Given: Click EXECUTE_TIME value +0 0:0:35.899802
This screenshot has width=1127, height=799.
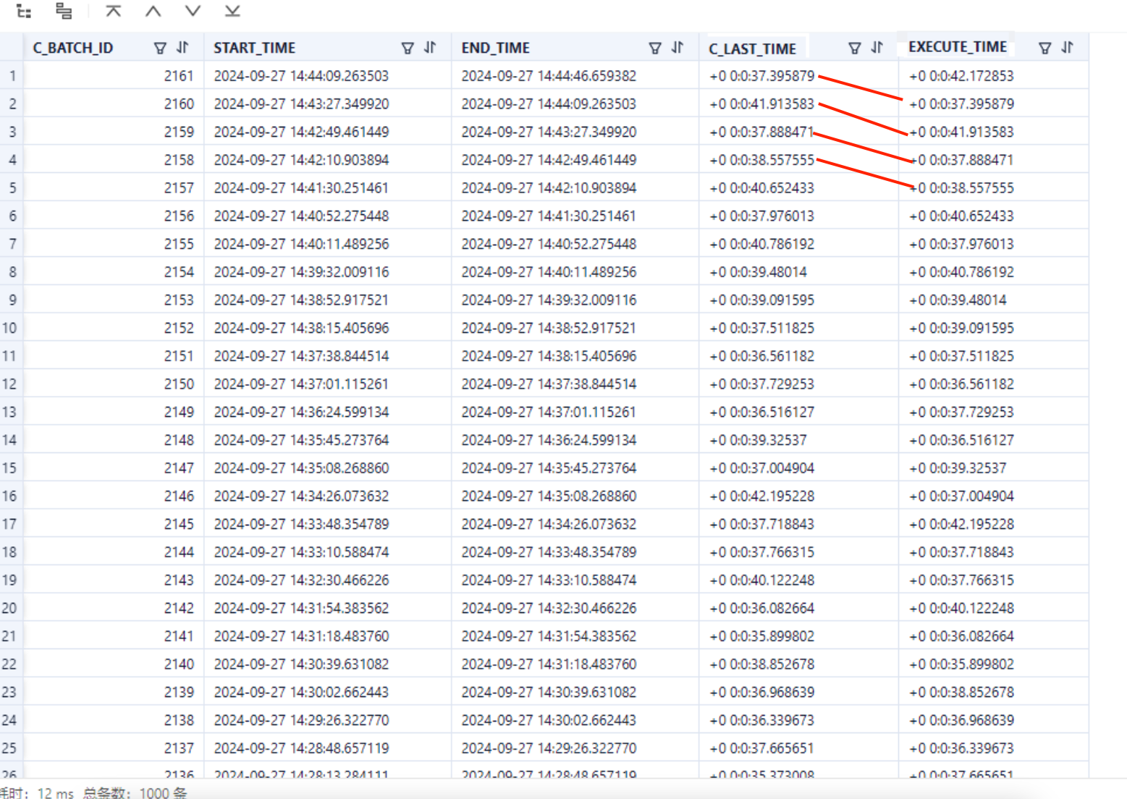Looking at the screenshot, I should [x=961, y=664].
